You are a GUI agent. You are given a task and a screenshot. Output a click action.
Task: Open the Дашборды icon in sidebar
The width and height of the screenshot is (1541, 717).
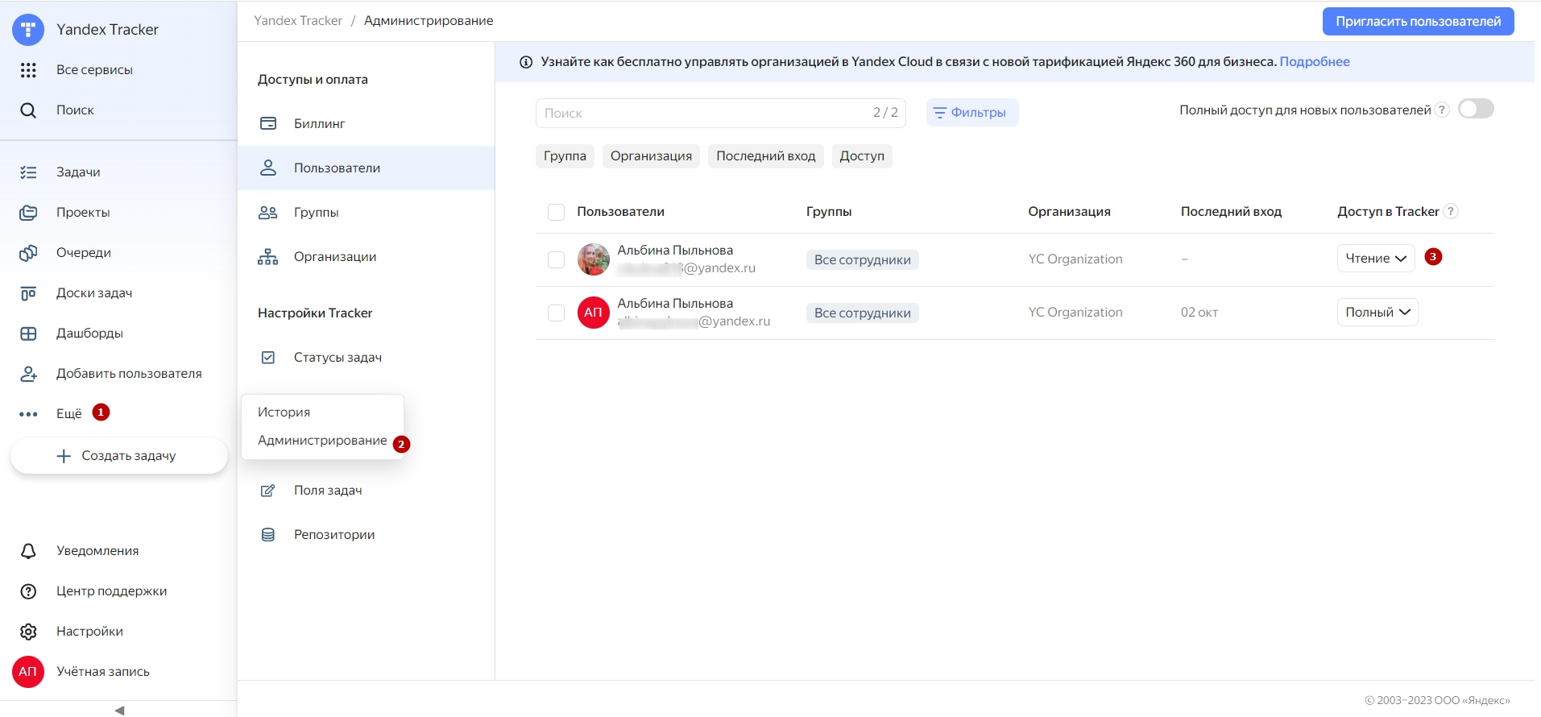point(28,333)
